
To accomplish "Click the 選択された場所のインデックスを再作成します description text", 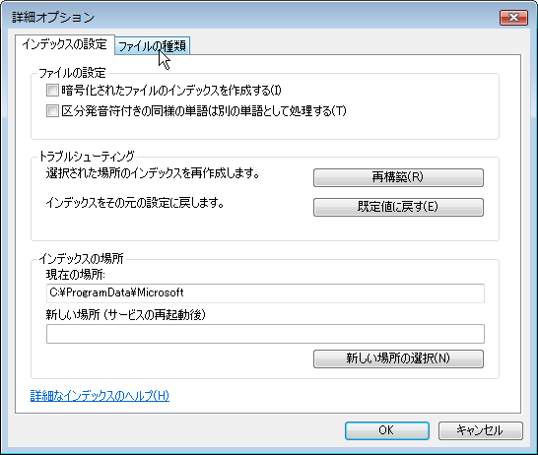I will (153, 173).
